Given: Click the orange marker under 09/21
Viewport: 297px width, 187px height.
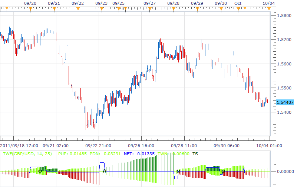Looking at the screenshot, I should pos(55,8).
